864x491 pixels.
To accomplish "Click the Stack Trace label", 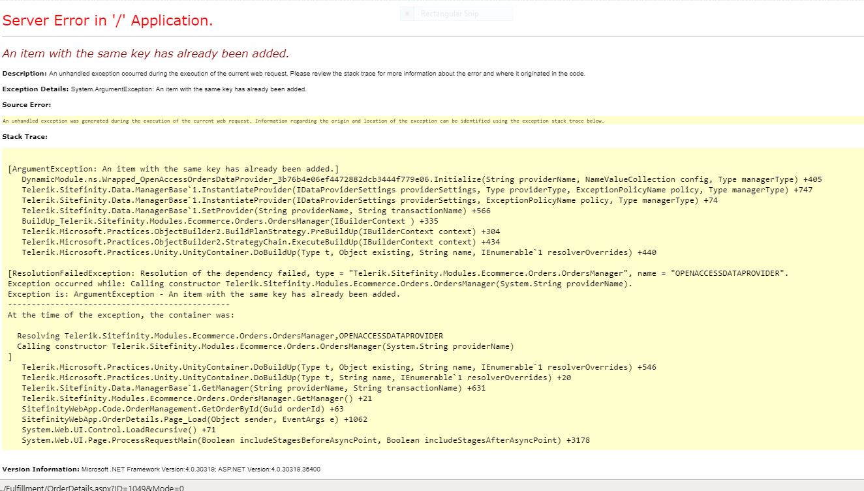I will pos(25,137).
